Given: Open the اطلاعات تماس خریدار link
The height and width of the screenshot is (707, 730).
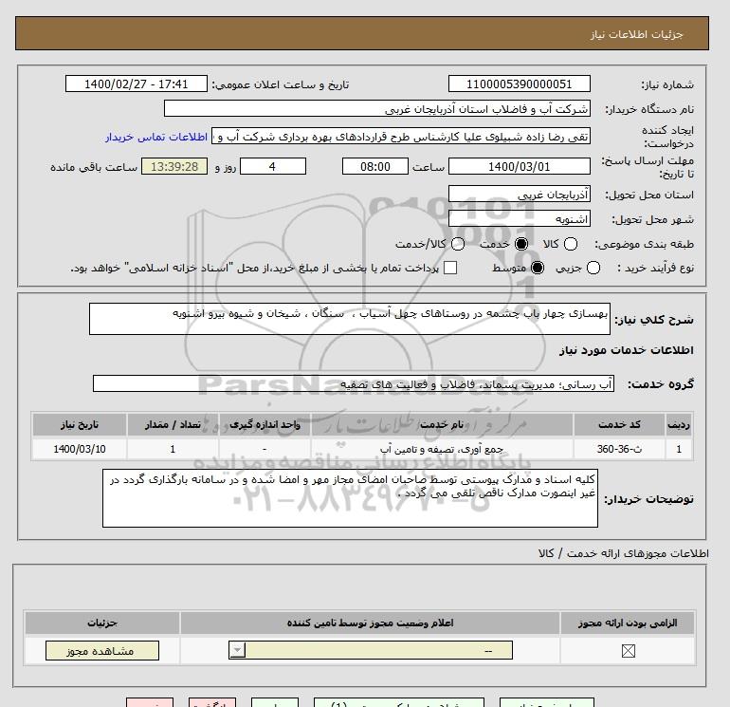Looking at the screenshot, I should (156, 137).
